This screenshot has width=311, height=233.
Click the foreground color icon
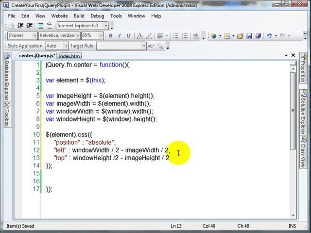coord(139,36)
